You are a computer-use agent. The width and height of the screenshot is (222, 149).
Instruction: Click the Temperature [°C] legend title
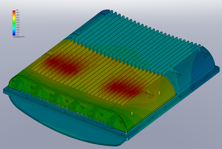pyautogui.click(x=19, y=37)
